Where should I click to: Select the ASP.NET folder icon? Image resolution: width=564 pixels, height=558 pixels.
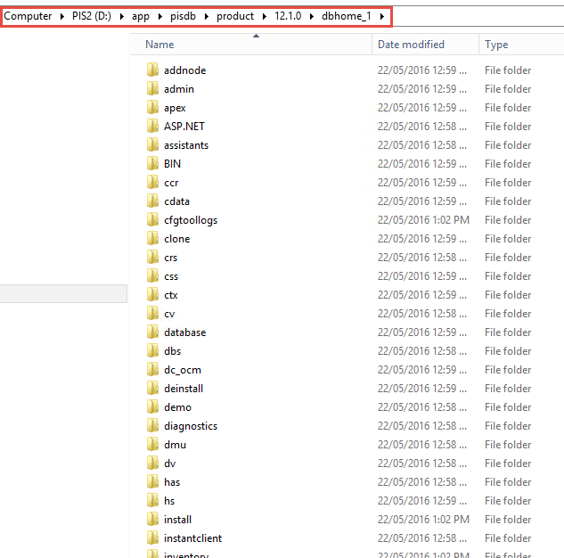(151, 127)
